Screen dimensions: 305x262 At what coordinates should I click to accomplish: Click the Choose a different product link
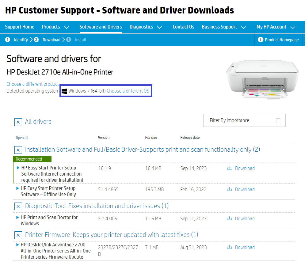point(32,84)
